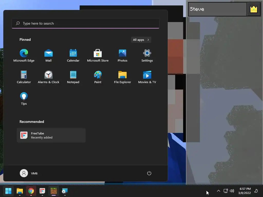The image size is (263, 197).
Task: Launch the Paint app
Action: pyautogui.click(x=98, y=77)
